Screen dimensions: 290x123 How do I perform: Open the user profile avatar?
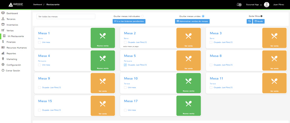(x=267, y=5)
